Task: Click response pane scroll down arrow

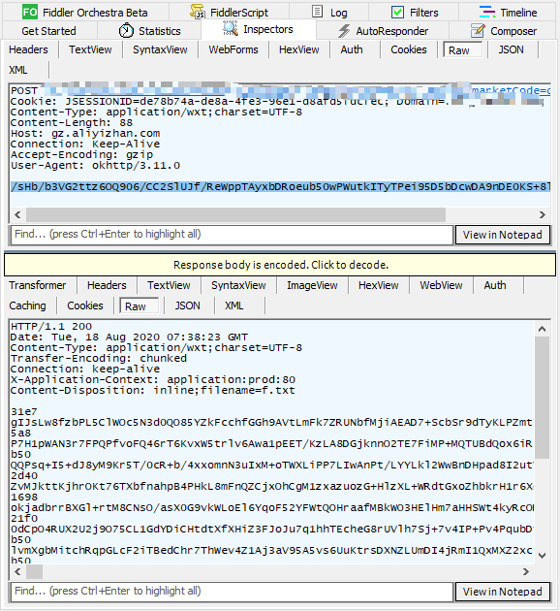Action: [x=542, y=556]
